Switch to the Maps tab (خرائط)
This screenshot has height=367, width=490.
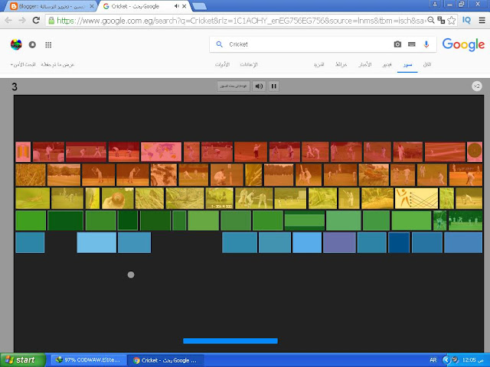point(341,64)
